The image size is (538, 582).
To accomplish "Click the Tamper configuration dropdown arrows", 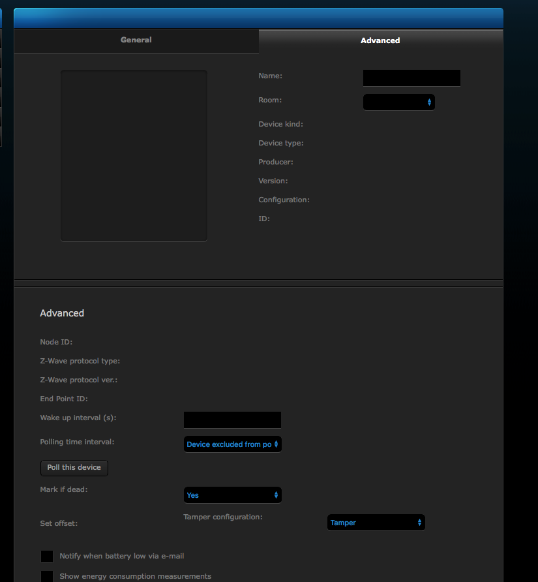I will click(x=419, y=523).
